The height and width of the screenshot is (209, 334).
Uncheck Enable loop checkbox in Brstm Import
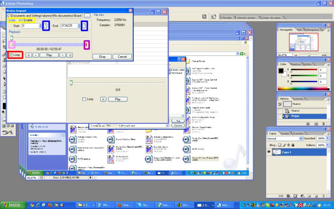21,20
